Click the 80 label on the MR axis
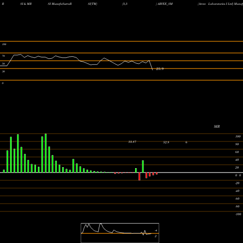The image size is (243, 243). point(237,144)
